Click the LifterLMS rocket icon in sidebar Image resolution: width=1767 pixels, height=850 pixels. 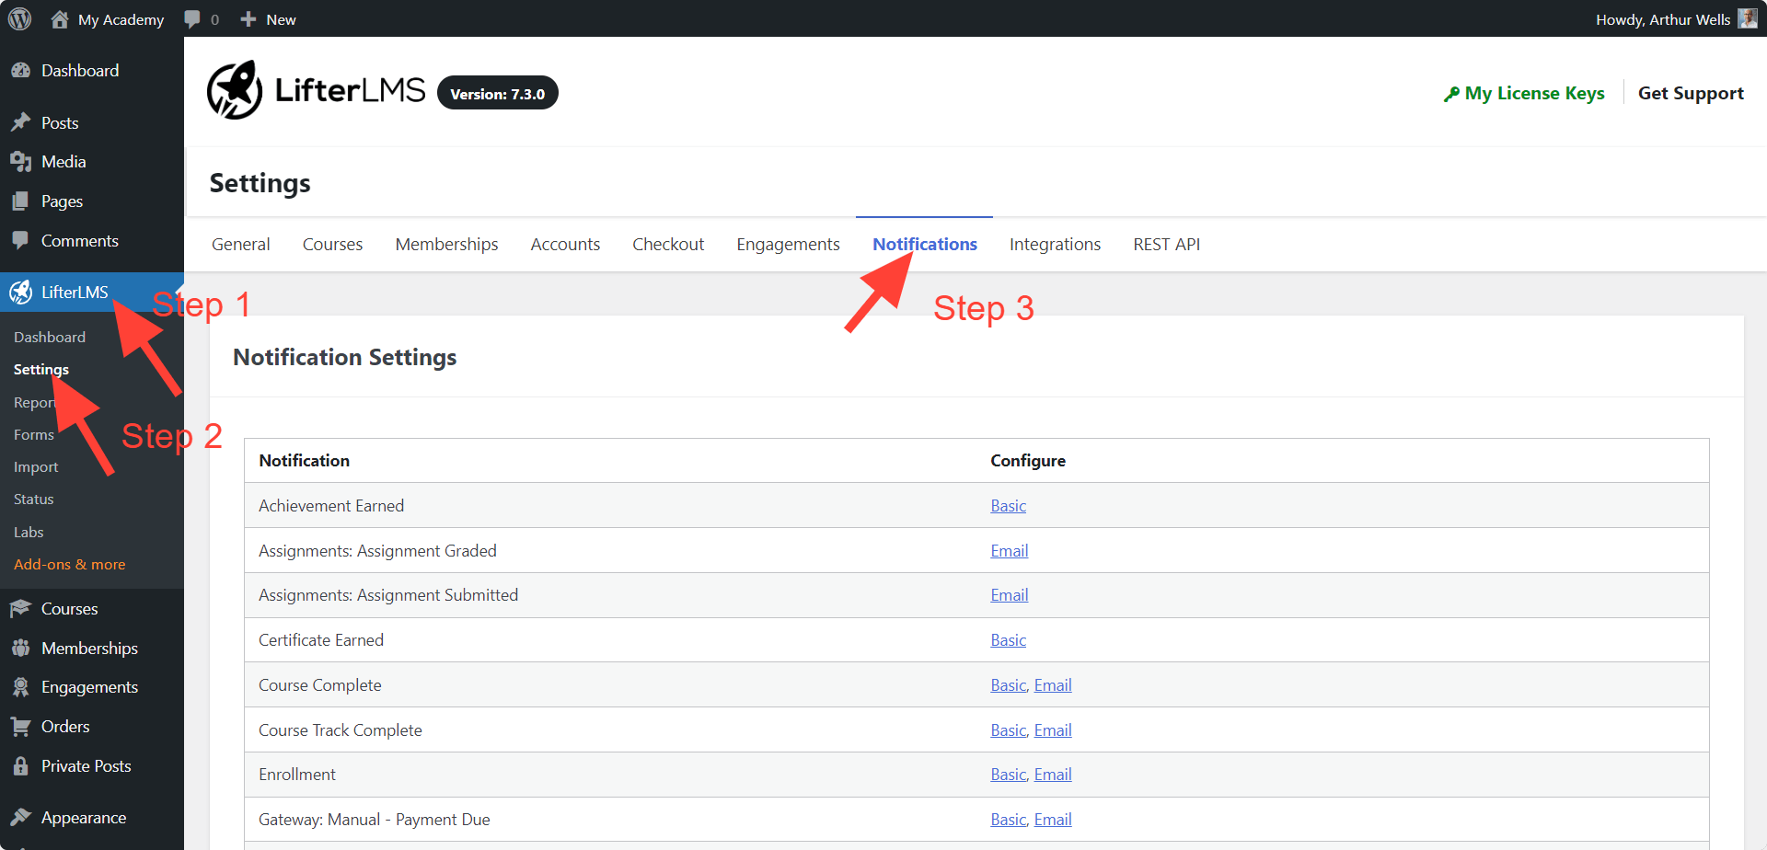point(20,293)
